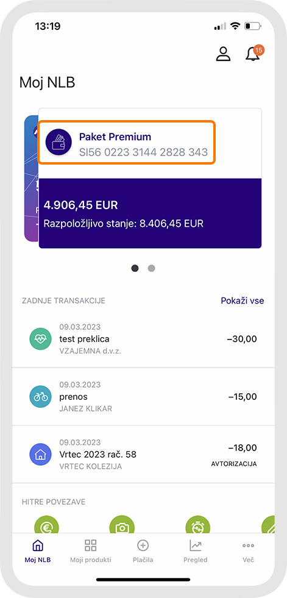Open notifications bell with 15 badge
Screen dimensions: 287x598
[254, 53]
